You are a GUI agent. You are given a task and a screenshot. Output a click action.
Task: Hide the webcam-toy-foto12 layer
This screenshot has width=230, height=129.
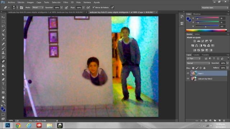pyautogui.click(x=188, y=79)
